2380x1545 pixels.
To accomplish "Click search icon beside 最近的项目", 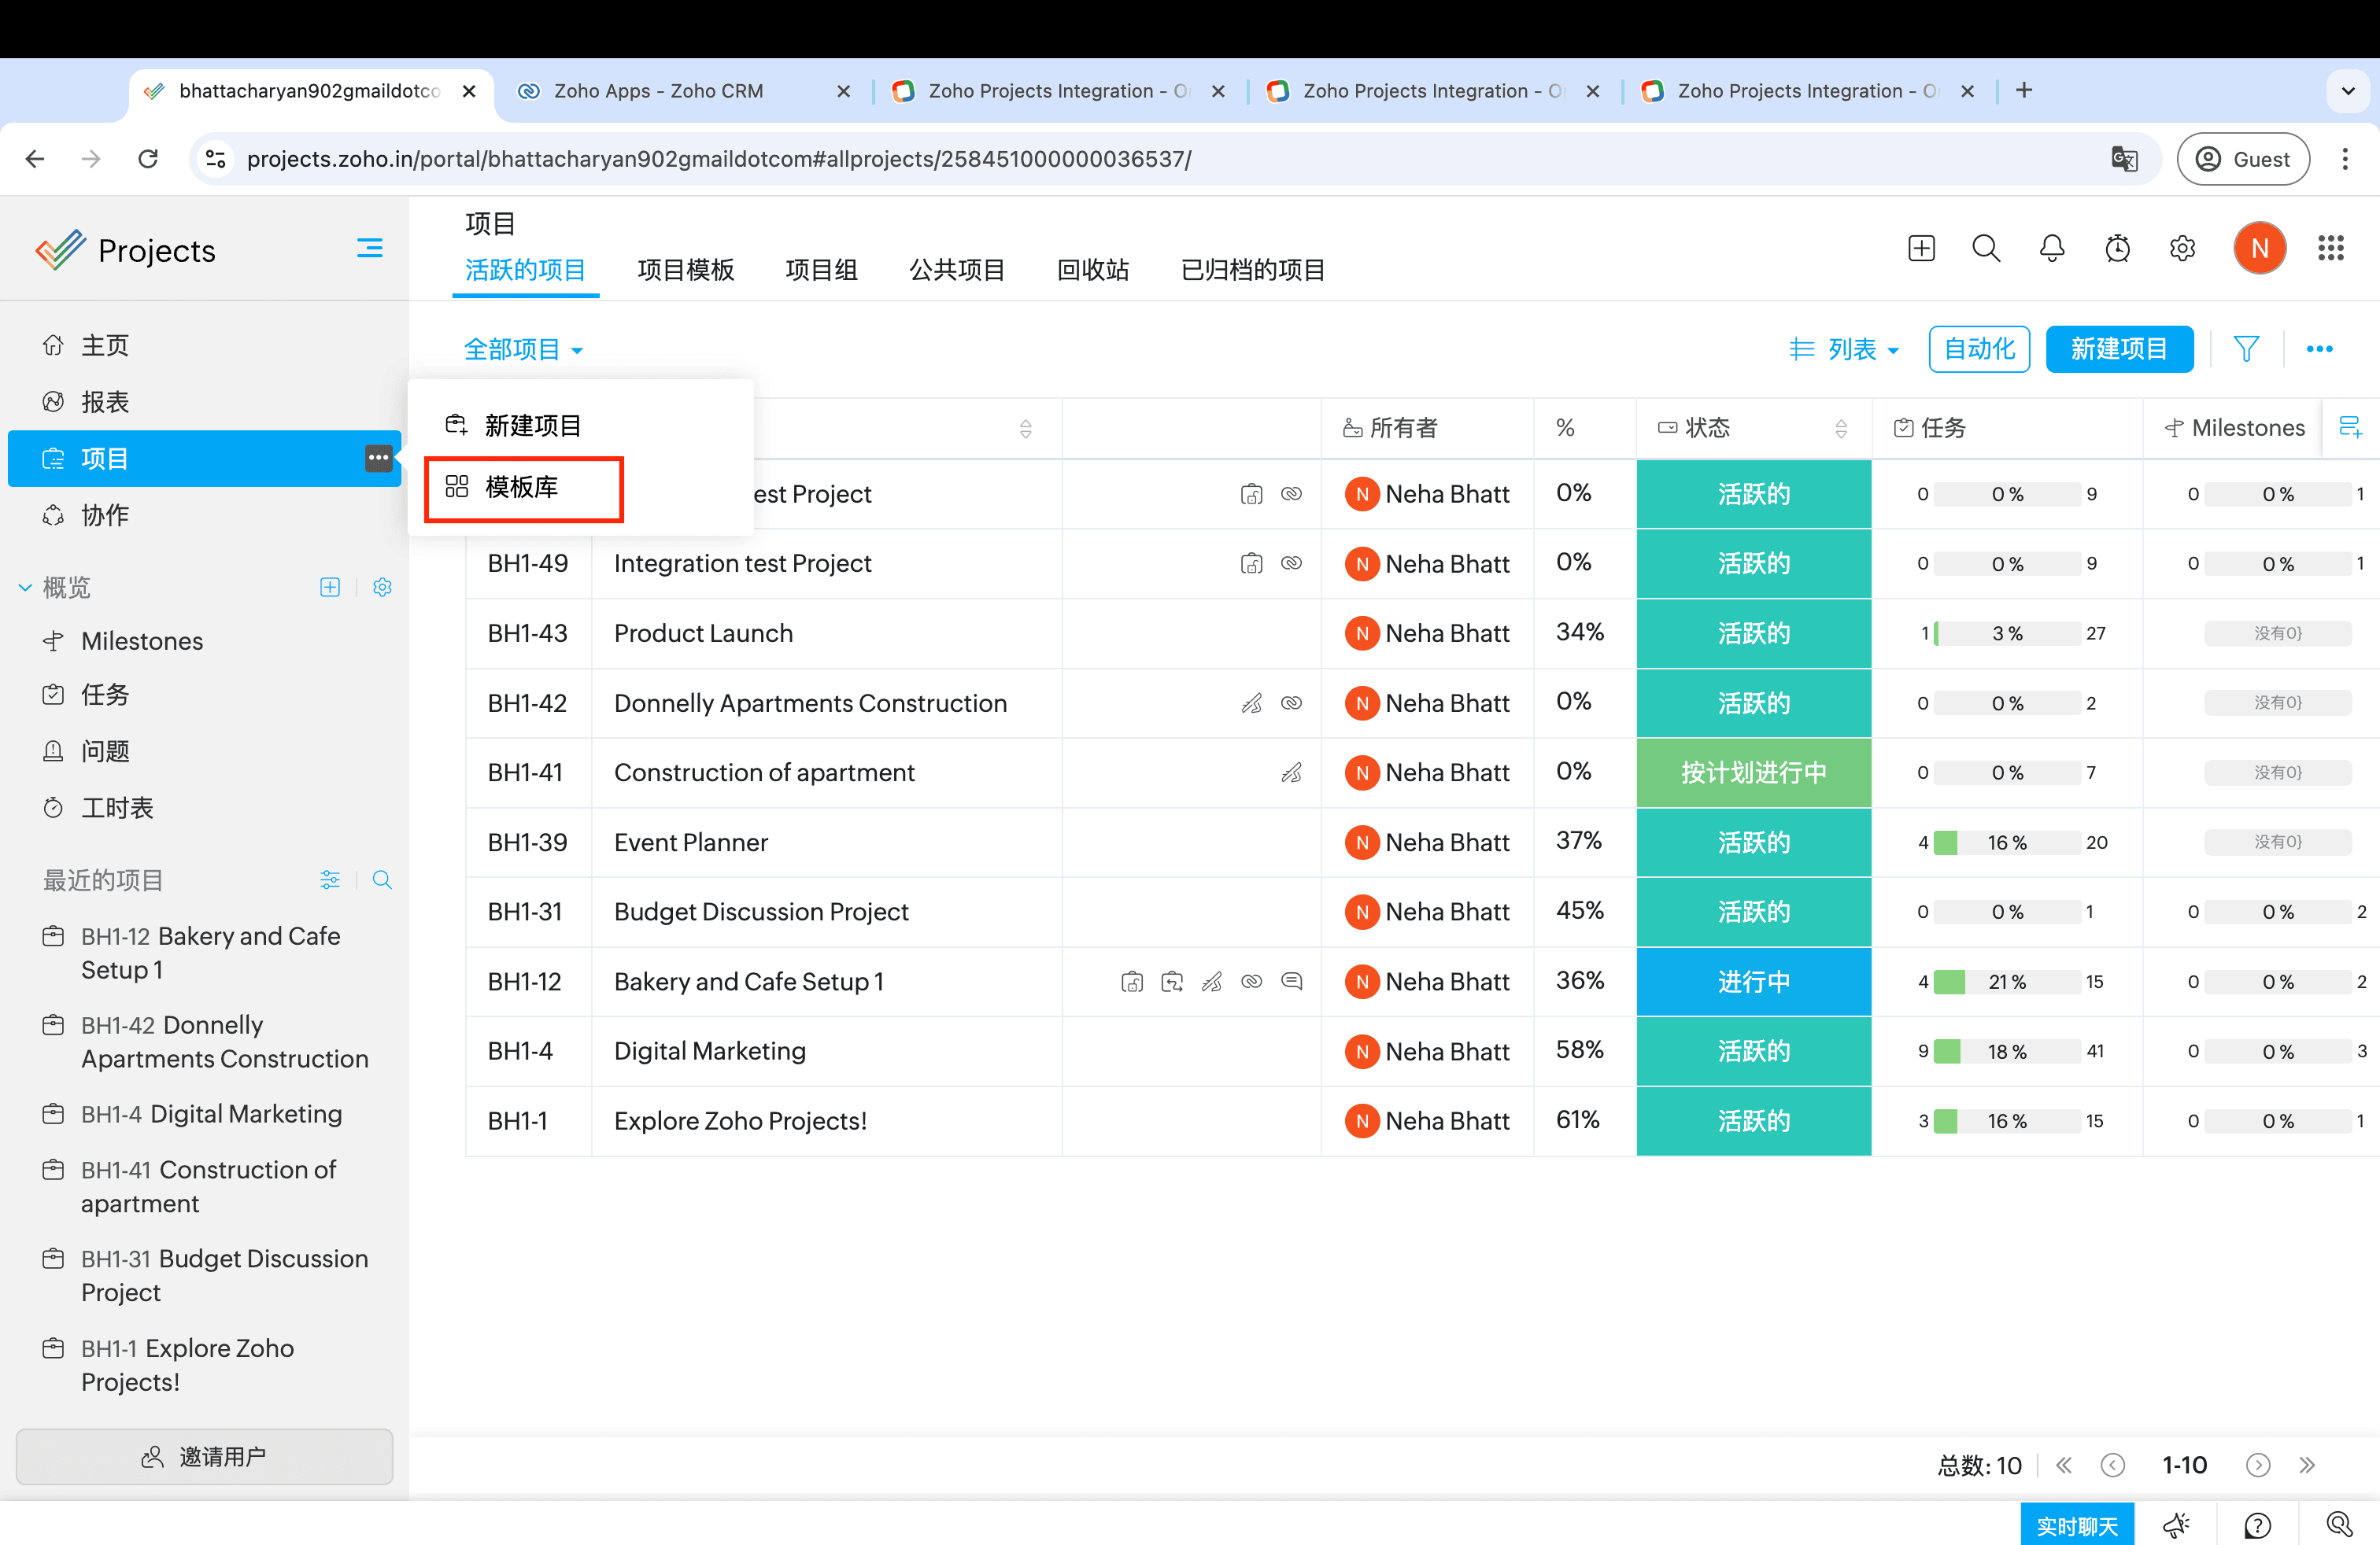I will point(381,880).
